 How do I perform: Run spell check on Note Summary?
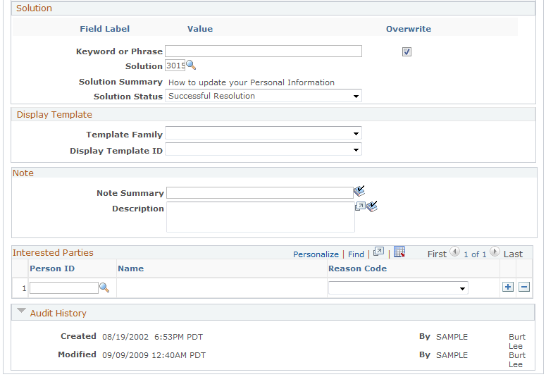359,191
